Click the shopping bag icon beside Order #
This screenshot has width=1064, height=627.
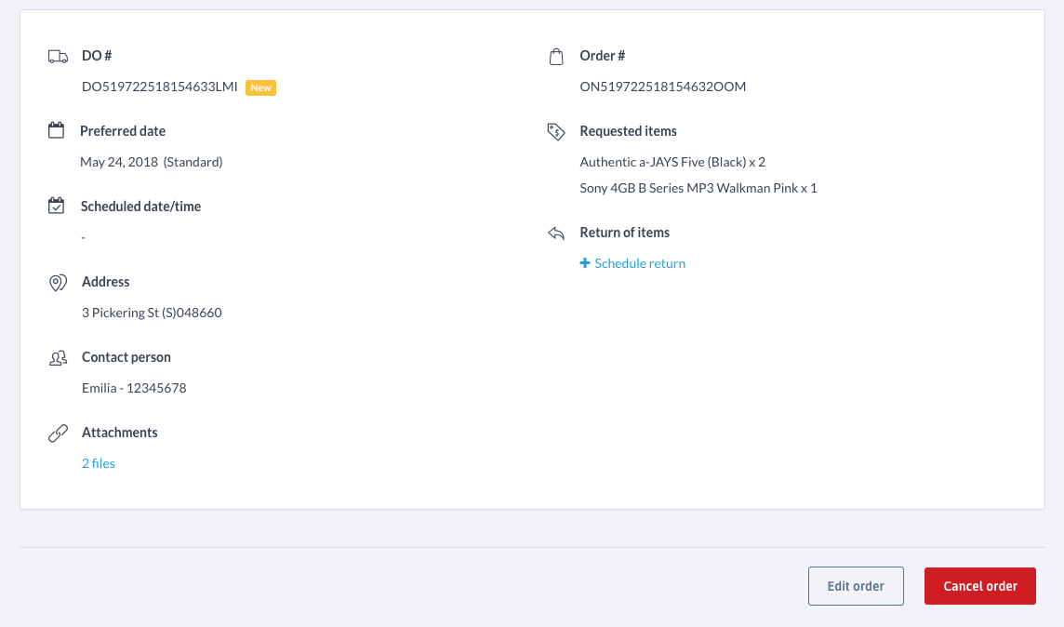pos(556,57)
